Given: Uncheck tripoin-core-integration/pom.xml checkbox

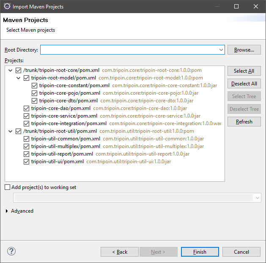Looking at the screenshot, I should tap(26, 123).
